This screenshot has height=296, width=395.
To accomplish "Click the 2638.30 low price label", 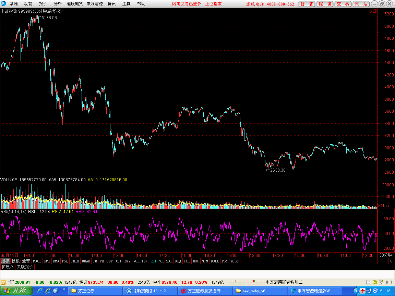I will point(278,170).
